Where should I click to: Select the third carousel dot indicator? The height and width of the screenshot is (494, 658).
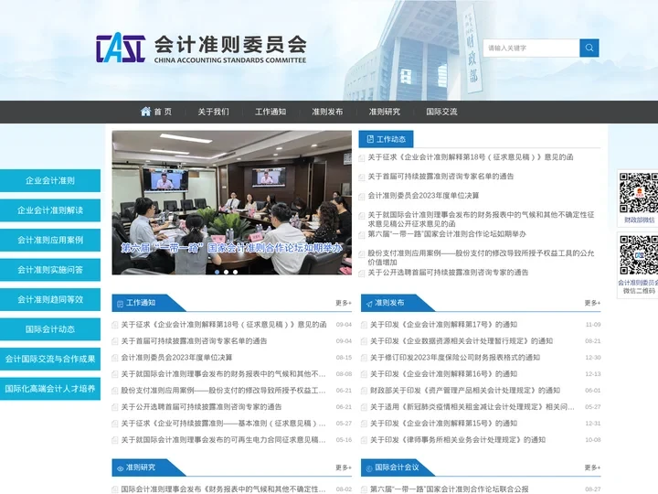point(236,273)
